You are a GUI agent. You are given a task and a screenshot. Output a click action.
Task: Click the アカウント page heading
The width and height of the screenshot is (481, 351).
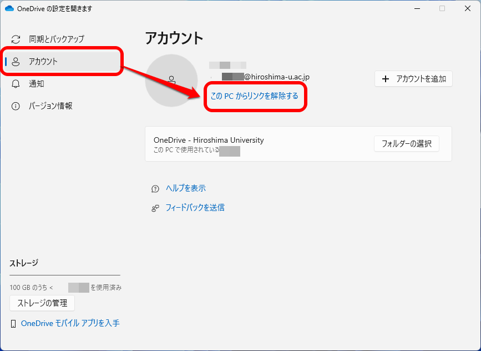[174, 38]
